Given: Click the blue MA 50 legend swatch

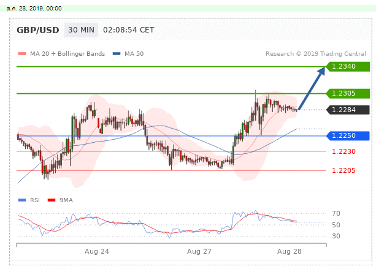Looking at the screenshot, I should [x=117, y=54].
